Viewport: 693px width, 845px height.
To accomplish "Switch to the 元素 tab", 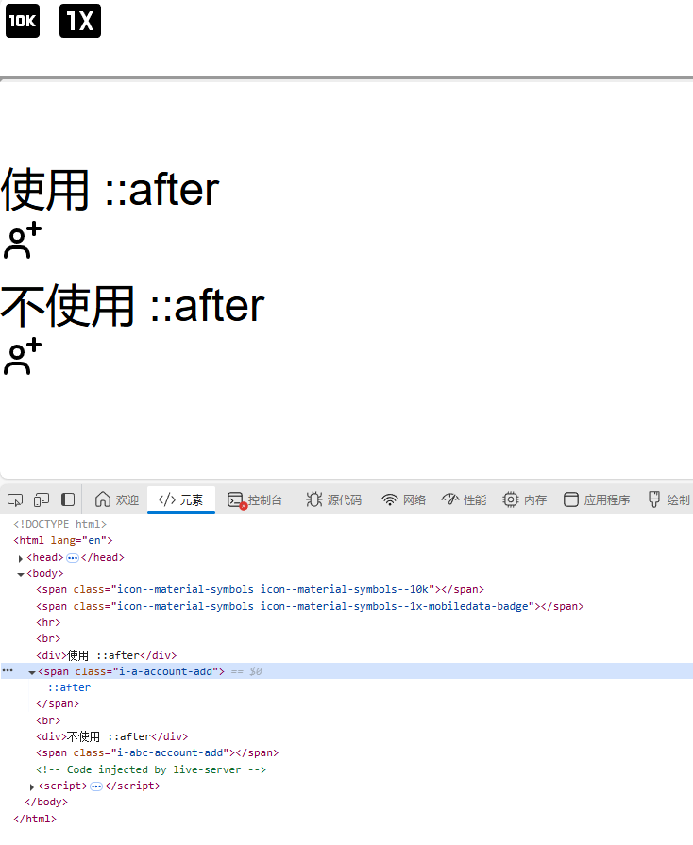I will coord(181,500).
